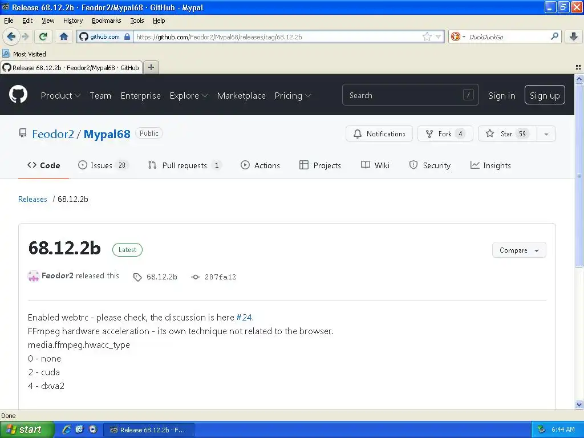Open the Insights tab

[490, 165]
